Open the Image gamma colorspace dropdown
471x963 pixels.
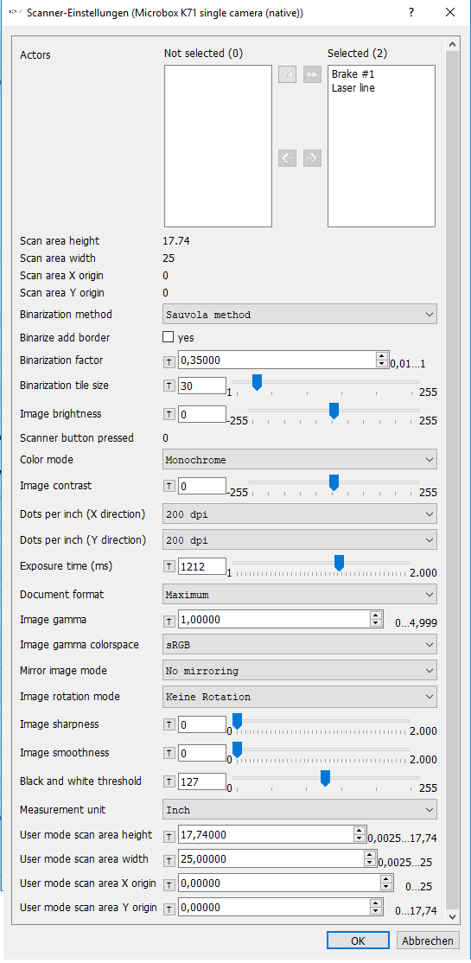coord(300,645)
